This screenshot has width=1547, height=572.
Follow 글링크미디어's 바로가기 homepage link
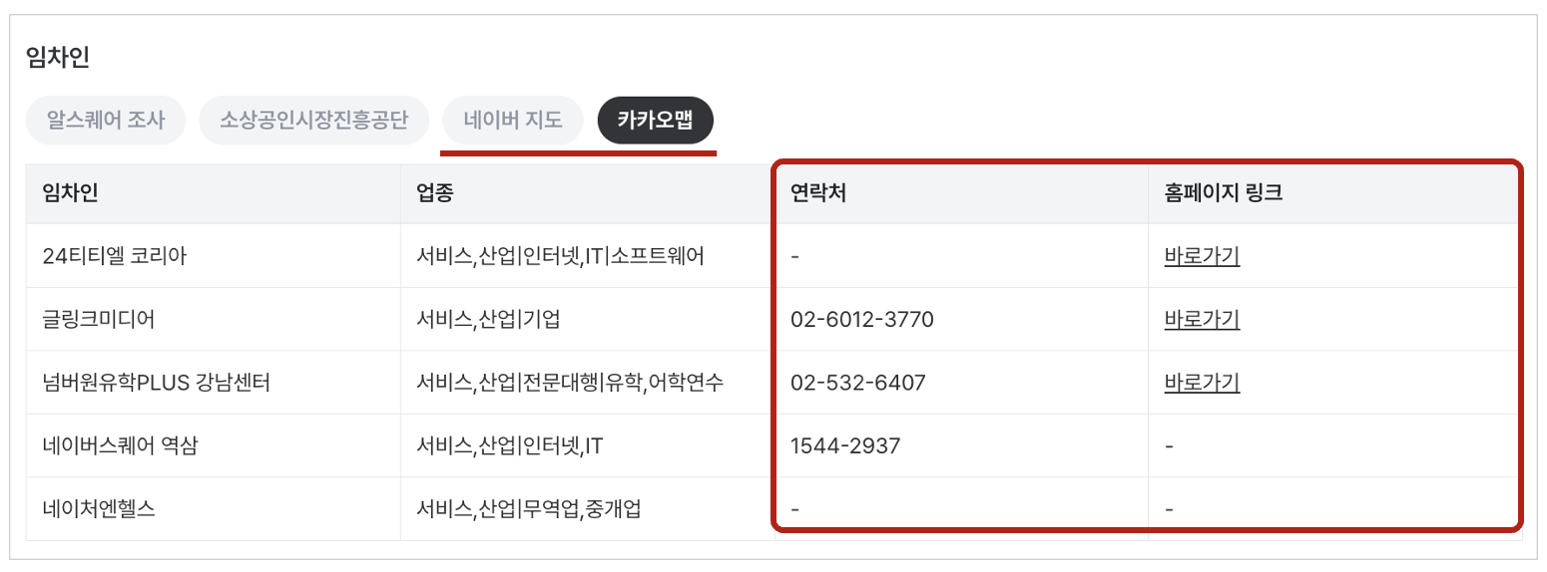1202,320
